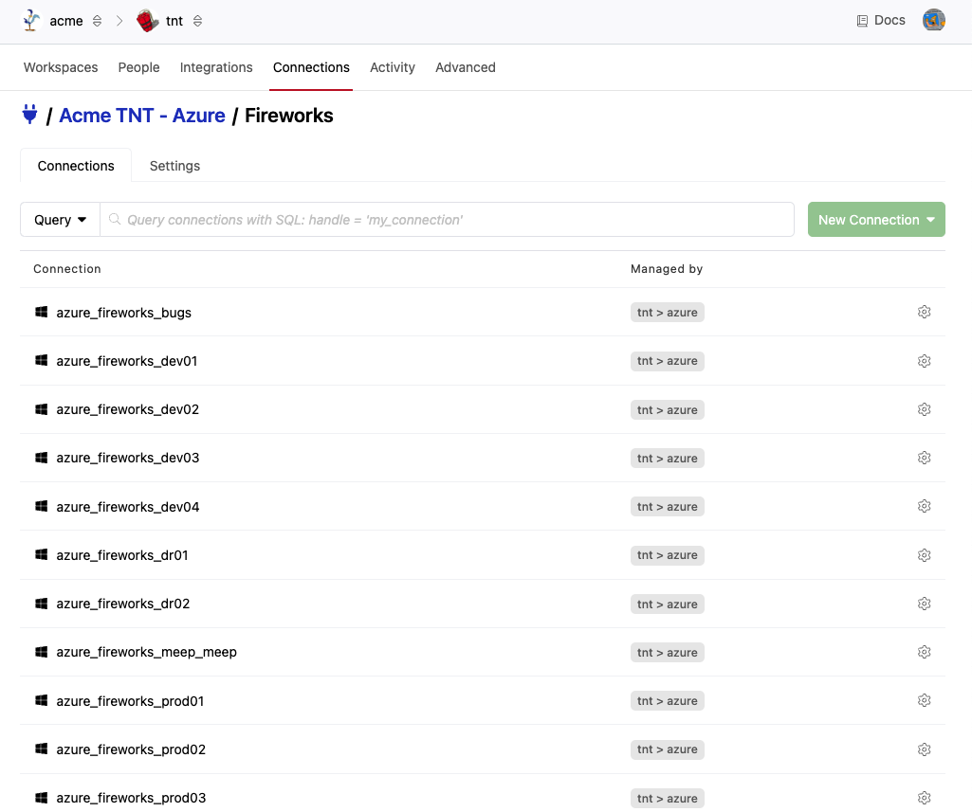Click gear icon for azure_fireworks_prod02
Screen dimensions: 972x812
click(x=924, y=749)
